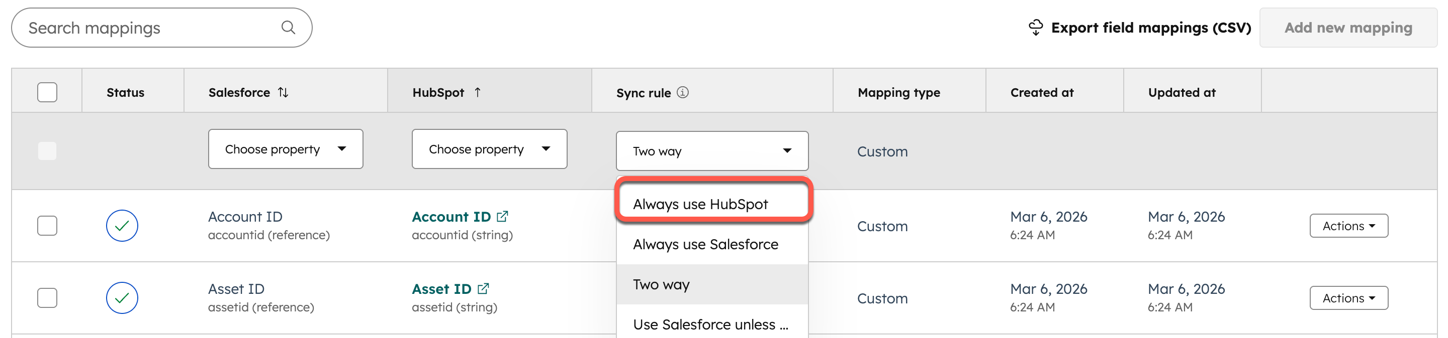Screen dimensions: 1448x338
Task: Click Custom in Account ID row
Action: coord(882,226)
